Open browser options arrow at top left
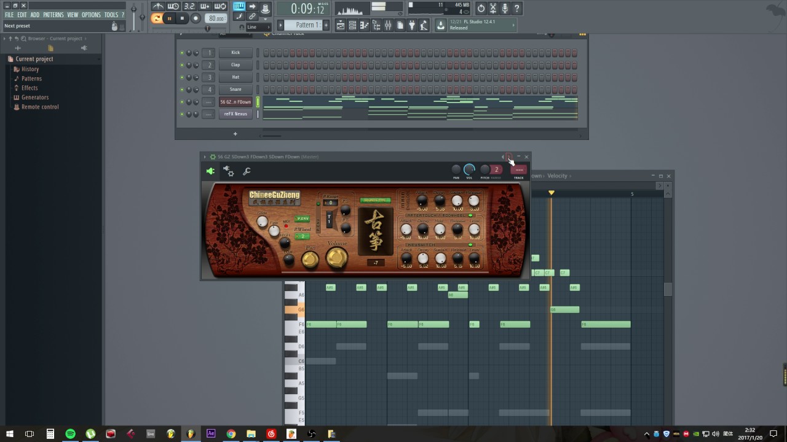This screenshot has width=787, height=442. (4, 39)
